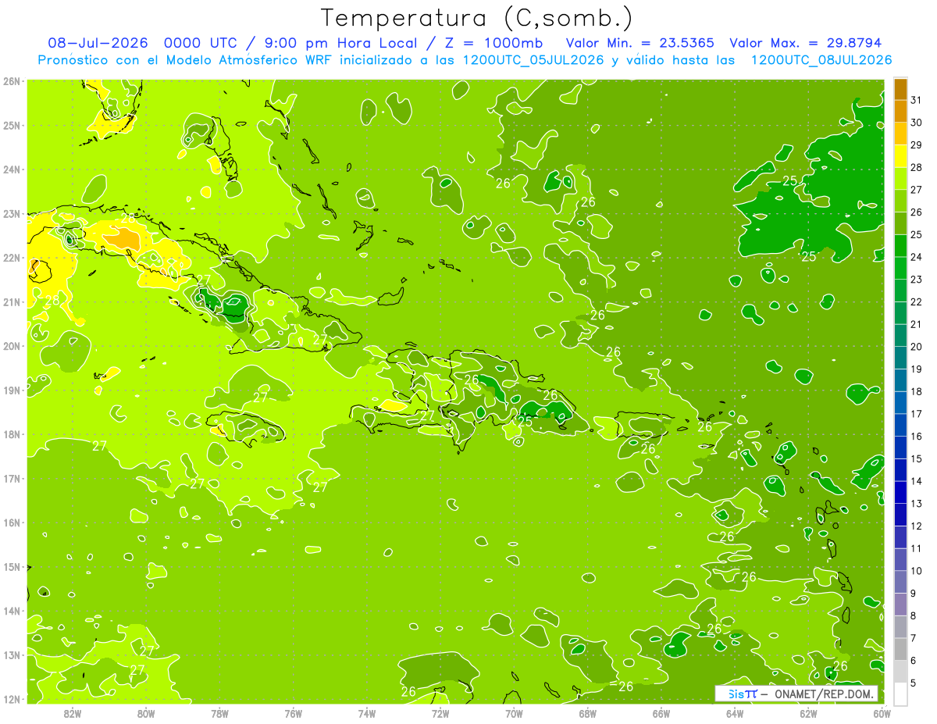Image resolution: width=937 pixels, height=724 pixels.
Task: Click the "20N" latitude axis label
Action: click(12, 346)
